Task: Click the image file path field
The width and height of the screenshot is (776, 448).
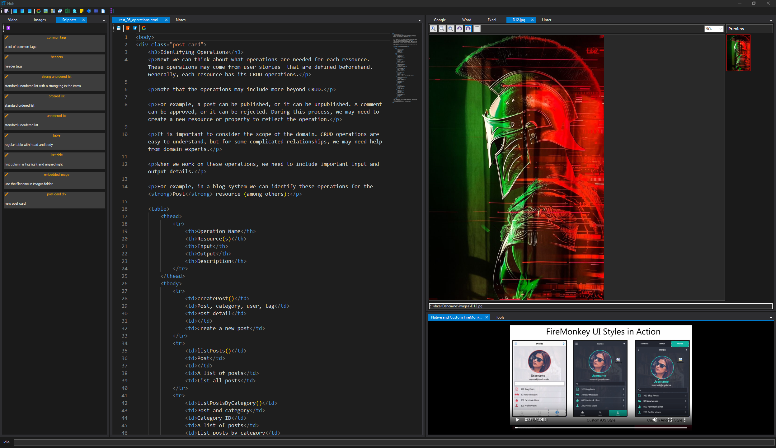Action: (x=600, y=306)
